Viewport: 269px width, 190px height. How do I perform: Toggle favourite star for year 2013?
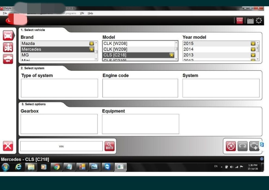253,55
